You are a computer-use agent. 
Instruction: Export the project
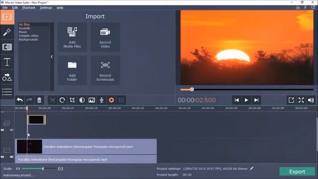[297, 172]
